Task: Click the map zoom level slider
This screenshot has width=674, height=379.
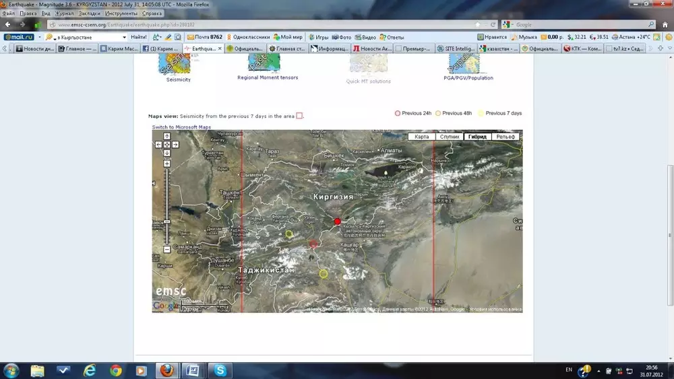Action: tap(167, 221)
